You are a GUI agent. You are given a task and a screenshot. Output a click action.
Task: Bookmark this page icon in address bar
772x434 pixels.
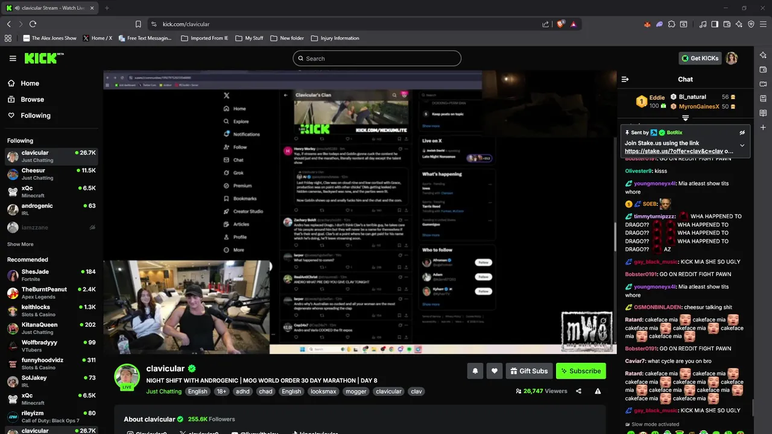pos(138,24)
